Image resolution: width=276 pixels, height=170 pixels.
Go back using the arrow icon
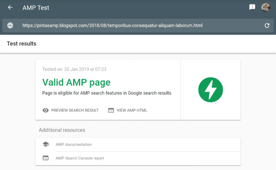(10, 7)
